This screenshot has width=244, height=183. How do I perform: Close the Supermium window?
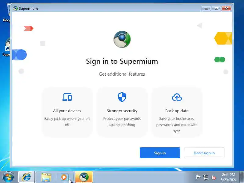coord(226,9)
